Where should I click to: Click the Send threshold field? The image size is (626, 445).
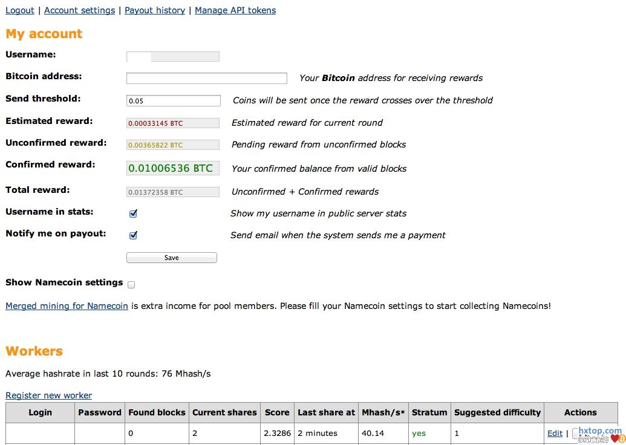click(173, 100)
